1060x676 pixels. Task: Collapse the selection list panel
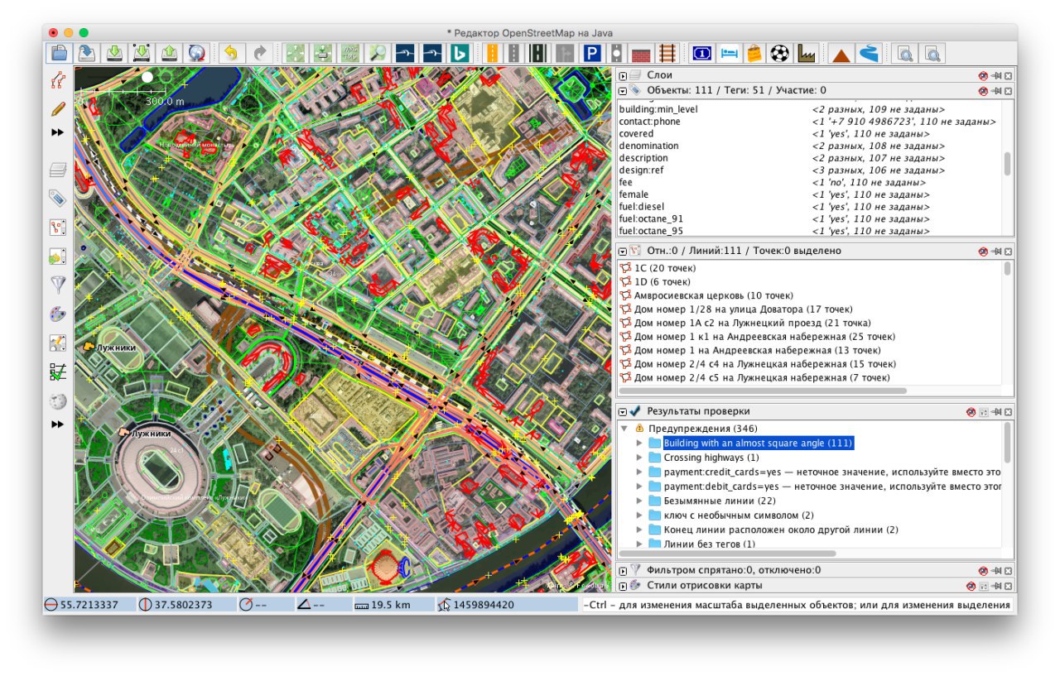coord(623,250)
